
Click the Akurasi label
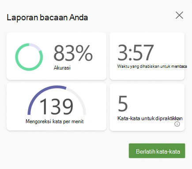pyautogui.click(x=62, y=68)
